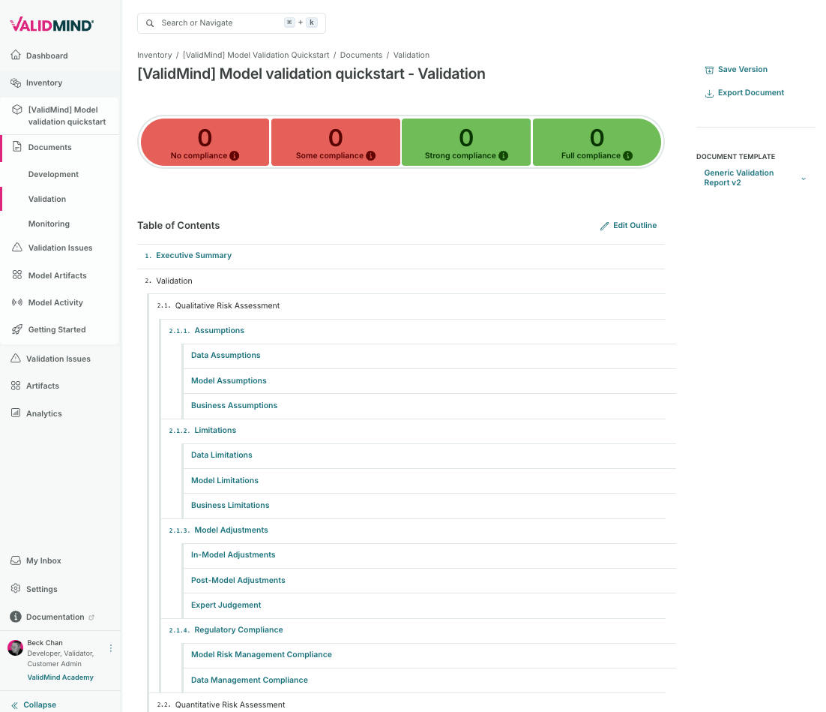Open 2.1.4 Regulatory Compliance section

pos(238,629)
